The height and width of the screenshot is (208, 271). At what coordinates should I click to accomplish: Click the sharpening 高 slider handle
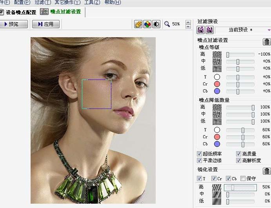point(233,188)
